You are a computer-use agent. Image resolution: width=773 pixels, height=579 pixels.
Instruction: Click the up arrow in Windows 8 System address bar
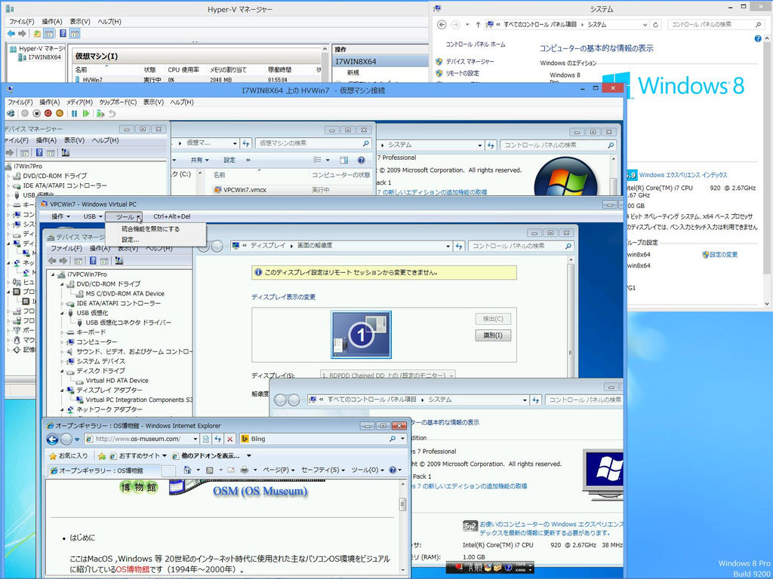click(x=478, y=25)
